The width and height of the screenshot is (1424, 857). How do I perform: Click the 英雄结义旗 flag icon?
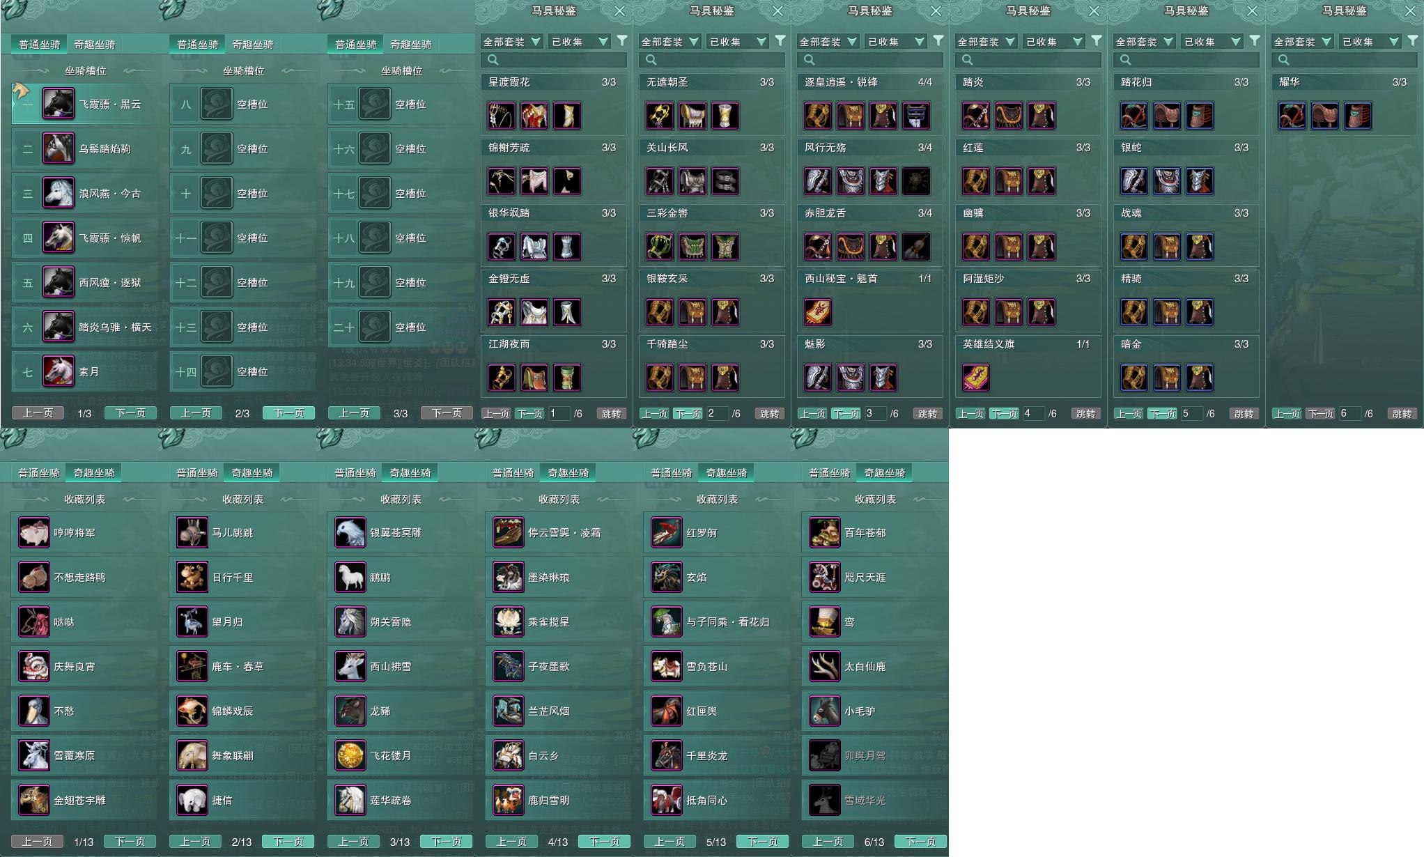tap(975, 378)
